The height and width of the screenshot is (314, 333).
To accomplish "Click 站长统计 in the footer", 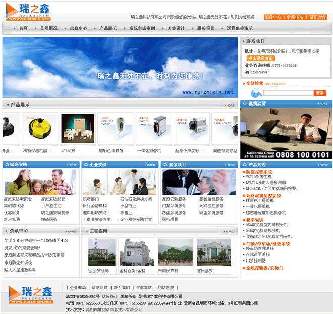I will click(110, 296).
